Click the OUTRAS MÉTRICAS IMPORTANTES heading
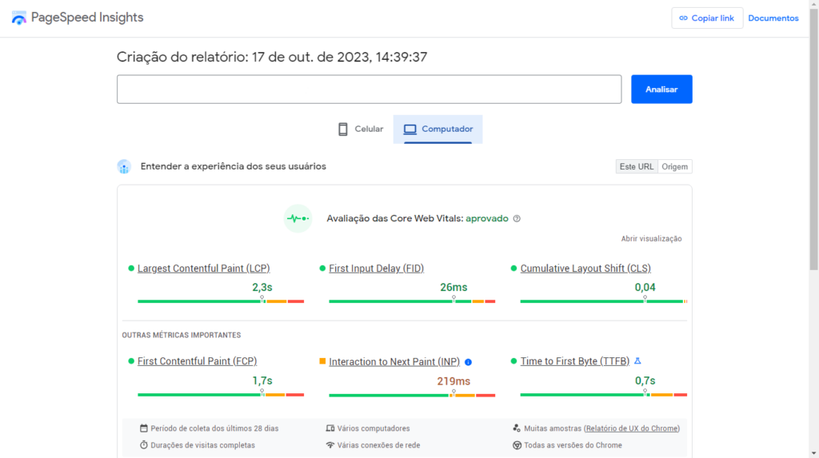819x458 pixels. pyautogui.click(x=182, y=335)
